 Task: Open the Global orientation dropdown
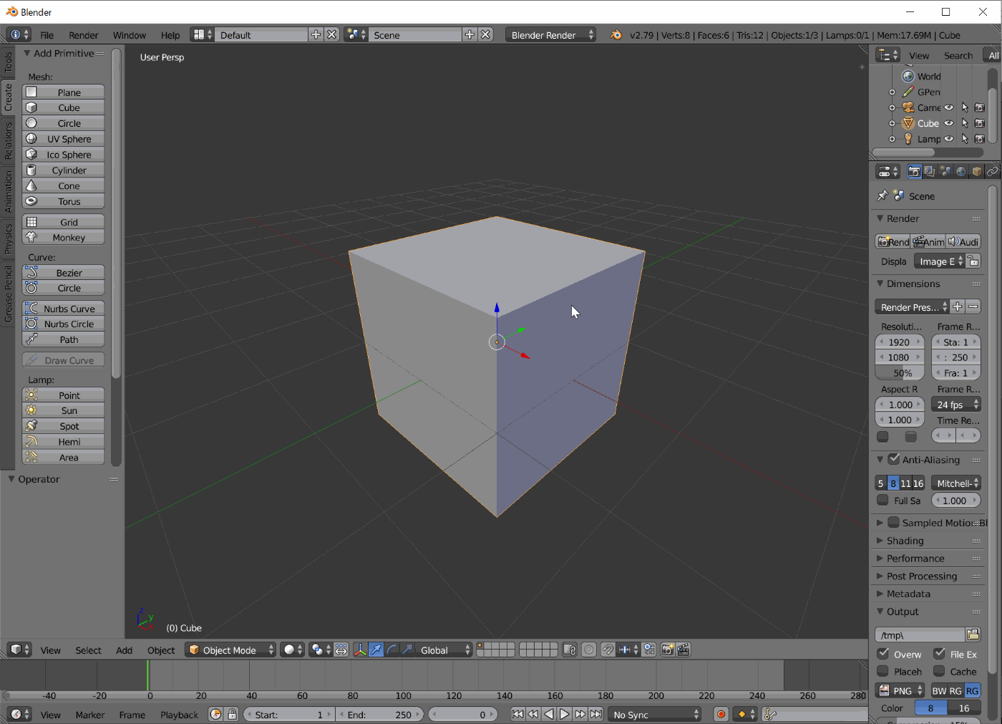pos(444,650)
